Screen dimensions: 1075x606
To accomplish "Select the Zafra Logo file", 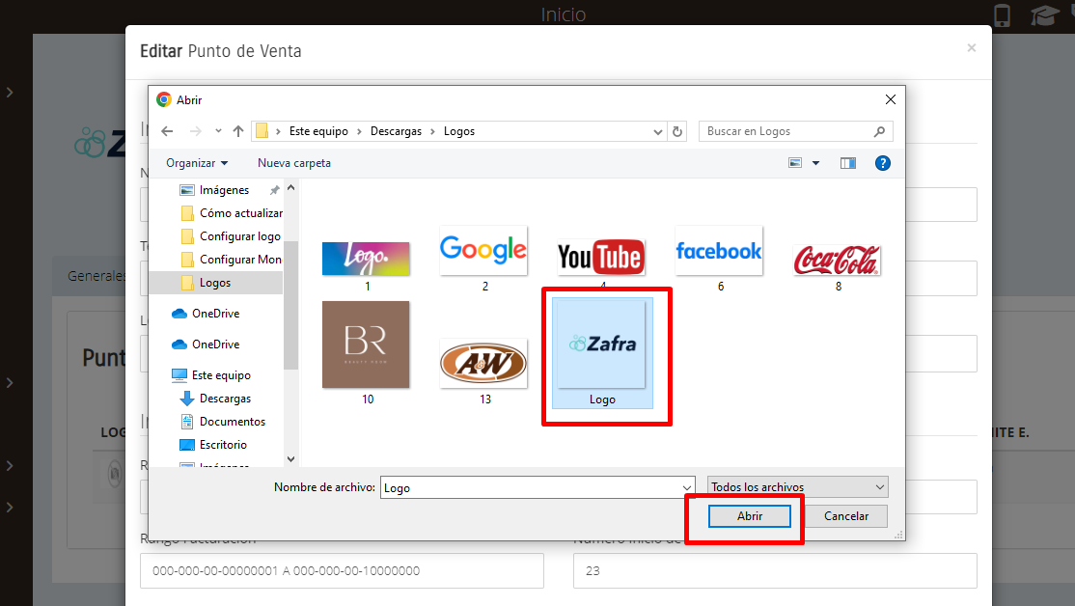I will coord(602,353).
